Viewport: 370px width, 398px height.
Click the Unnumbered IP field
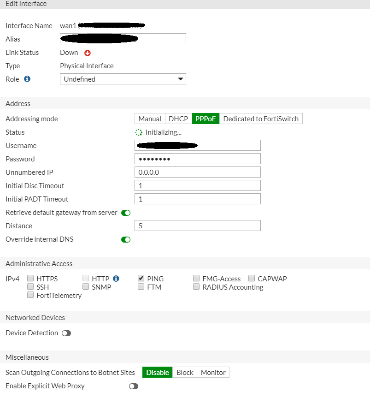click(x=198, y=172)
